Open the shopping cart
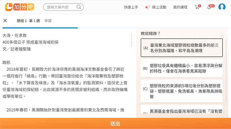The width and height of the screenshot is (231, 129). 197,7
